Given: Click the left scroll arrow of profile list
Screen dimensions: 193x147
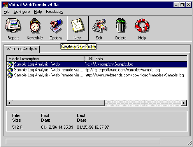Looking at the screenshot, I should pos(9,103).
